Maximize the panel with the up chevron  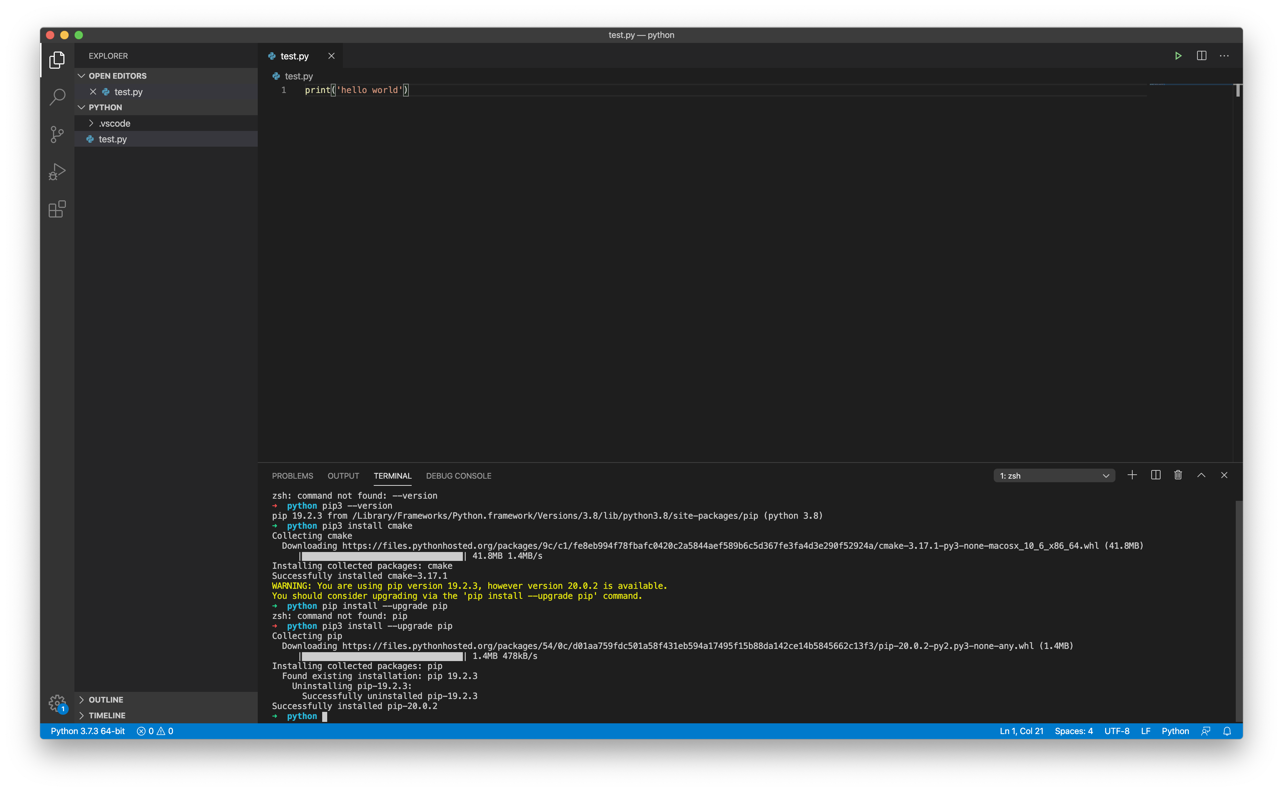pyautogui.click(x=1201, y=475)
